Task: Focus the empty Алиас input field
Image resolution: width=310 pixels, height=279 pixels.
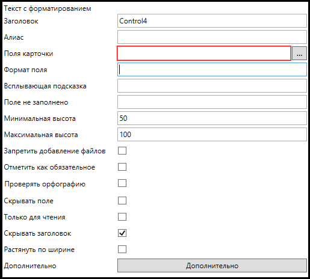Action: [212, 37]
